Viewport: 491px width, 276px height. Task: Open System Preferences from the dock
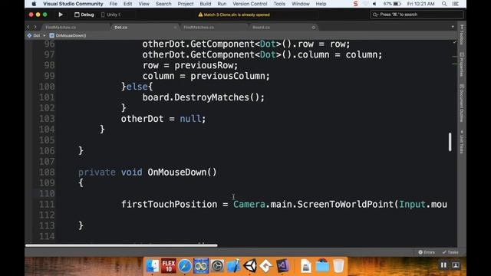pyautogui.click(x=217, y=266)
